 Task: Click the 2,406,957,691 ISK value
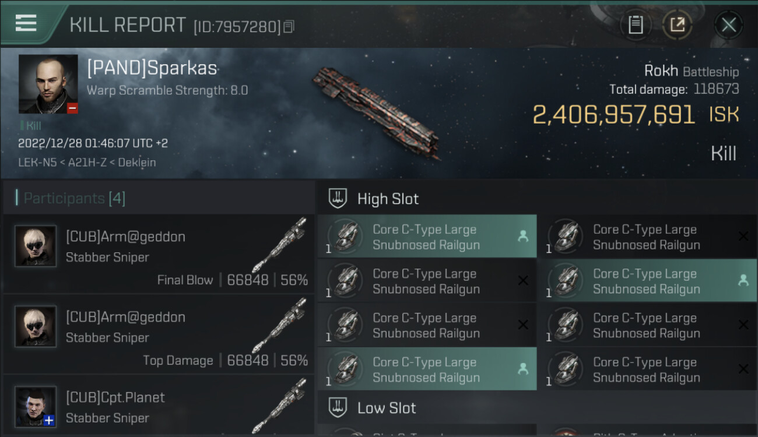(613, 115)
